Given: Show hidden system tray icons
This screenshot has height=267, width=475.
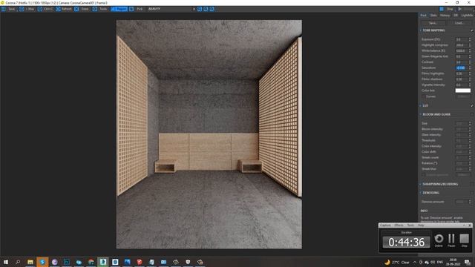Looking at the screenshot, I should pos(415,263).
